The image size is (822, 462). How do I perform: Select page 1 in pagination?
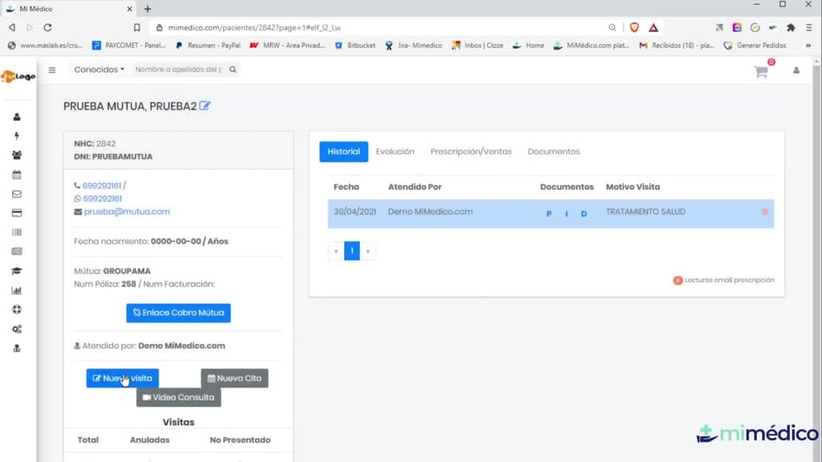click(x=352, y=251)
